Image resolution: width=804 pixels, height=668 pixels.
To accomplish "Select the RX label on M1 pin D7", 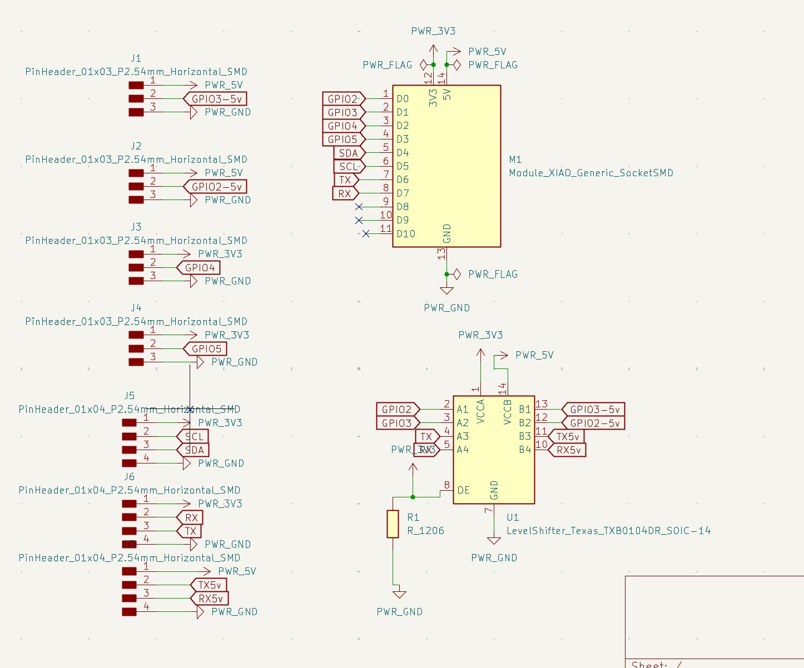I will (345, 193).
